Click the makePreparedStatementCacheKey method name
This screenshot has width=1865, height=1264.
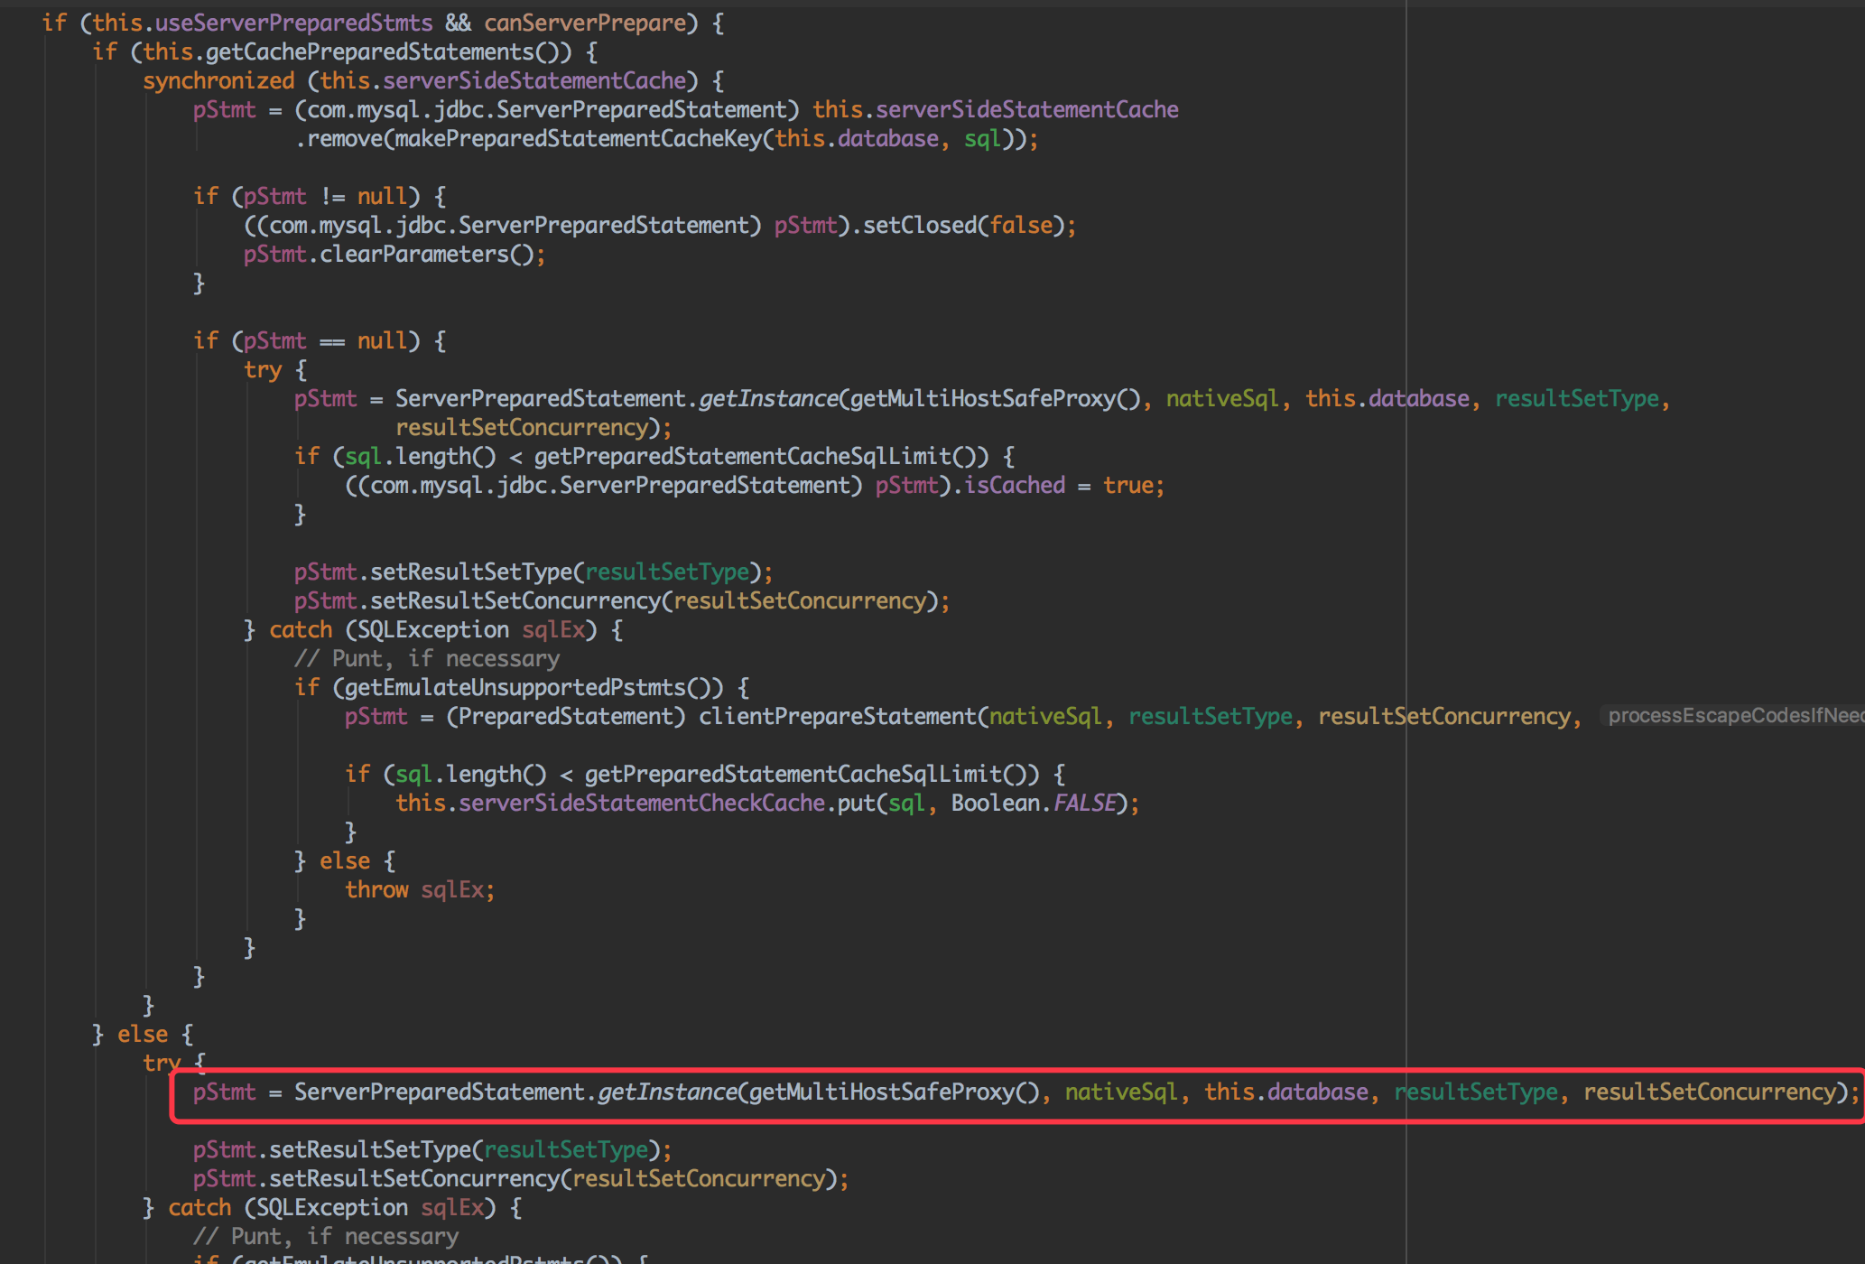click(578, 138)
